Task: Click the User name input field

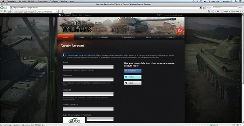Action: tap(88, 80)
